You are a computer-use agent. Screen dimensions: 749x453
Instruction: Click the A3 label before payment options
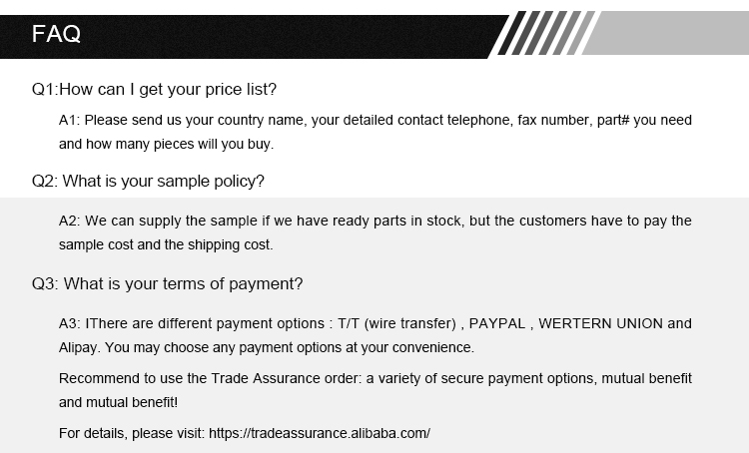tap(70, 323)
